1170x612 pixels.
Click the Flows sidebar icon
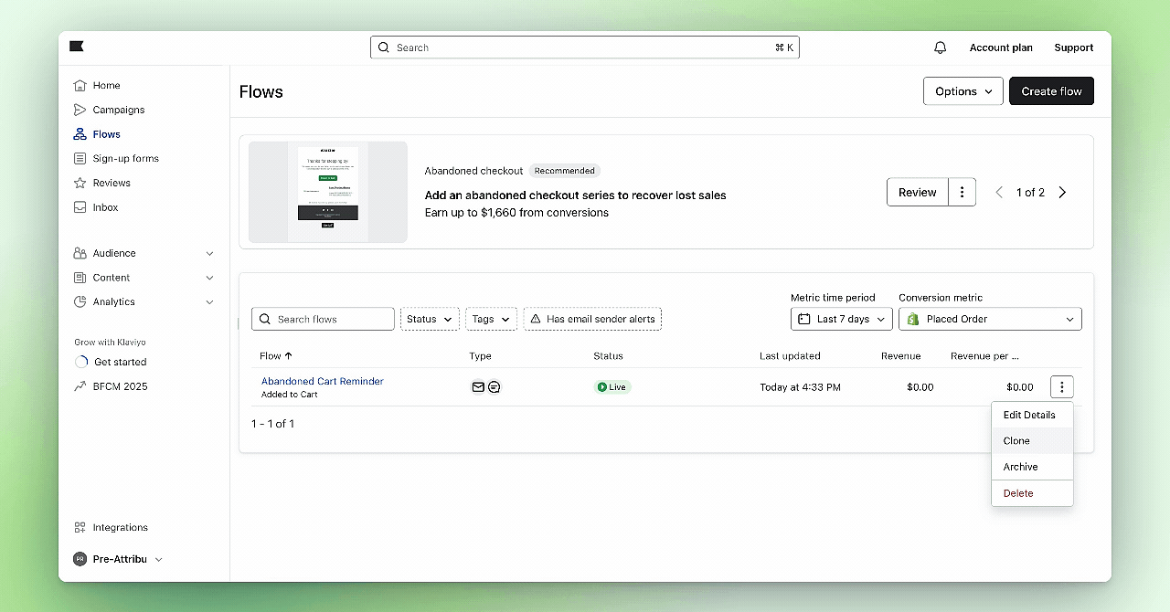coord(80,134)
